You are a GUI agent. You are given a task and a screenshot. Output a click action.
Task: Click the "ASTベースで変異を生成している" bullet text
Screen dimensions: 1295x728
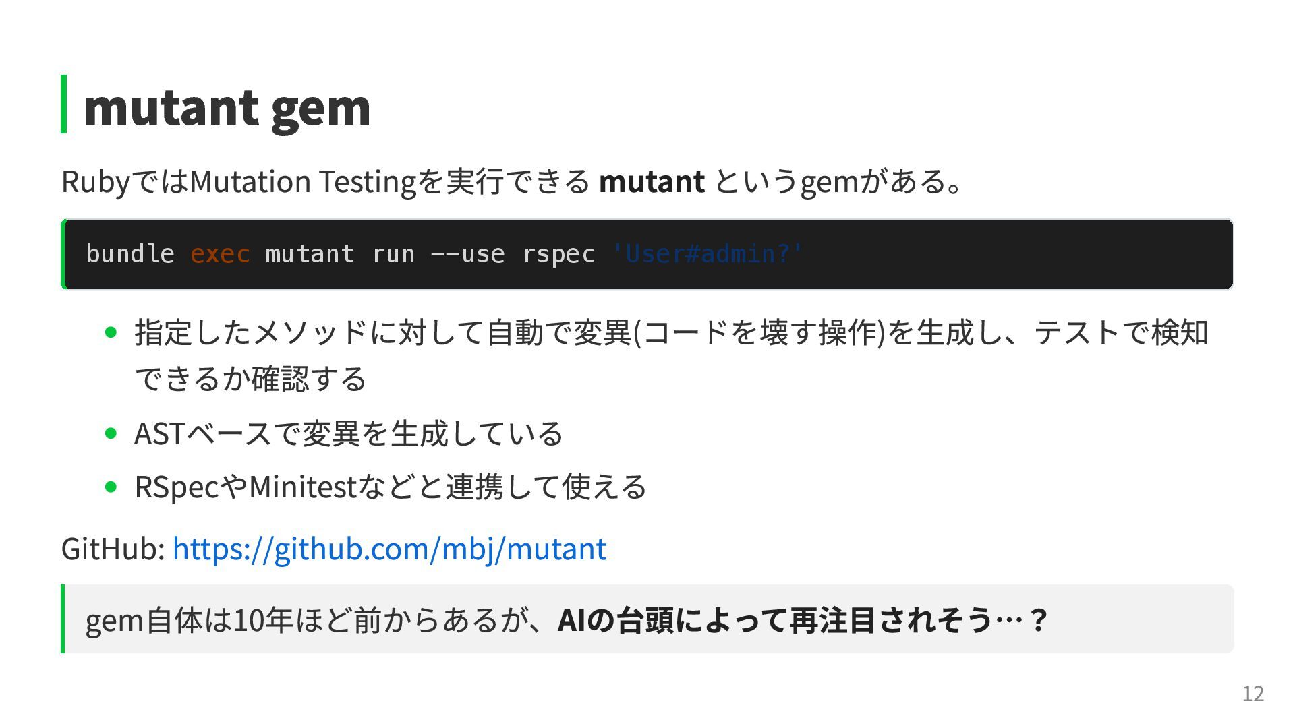[x=348, y=433]
